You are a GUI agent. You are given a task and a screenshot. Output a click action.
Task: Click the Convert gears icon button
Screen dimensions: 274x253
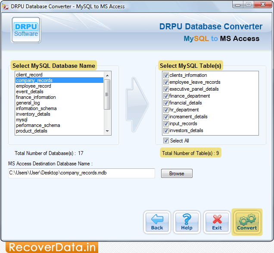[246, 223]
